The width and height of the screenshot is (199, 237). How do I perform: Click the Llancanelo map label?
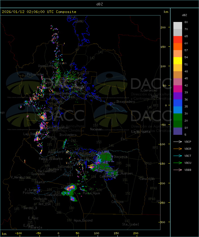click(x=53, y=195)
